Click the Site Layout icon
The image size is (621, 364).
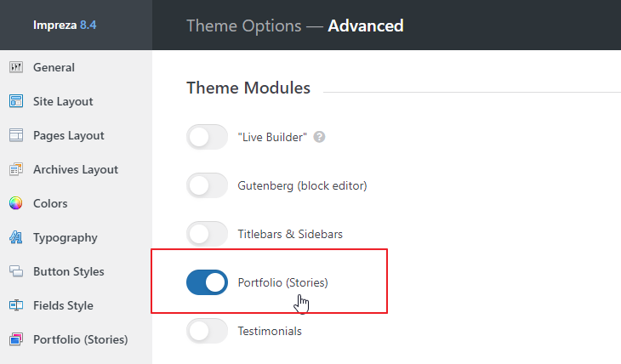pos(15,101)
